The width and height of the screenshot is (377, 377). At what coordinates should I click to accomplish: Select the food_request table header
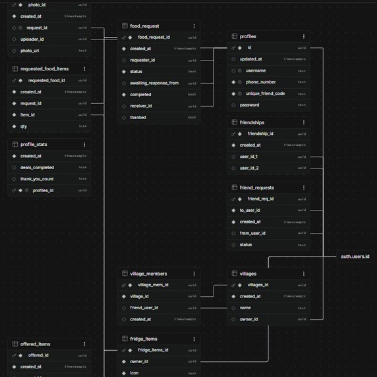(x=159, y=26)
